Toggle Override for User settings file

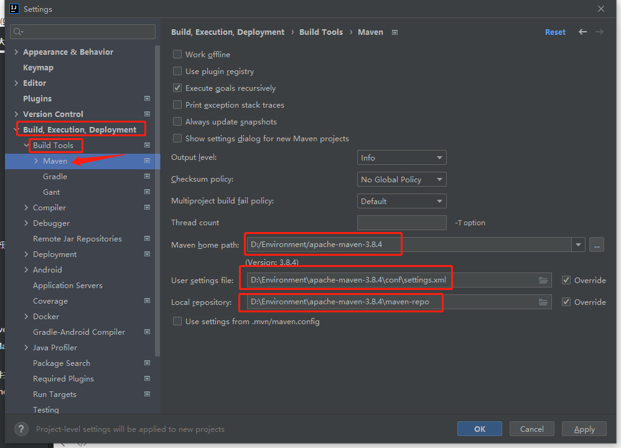[566, 280]
